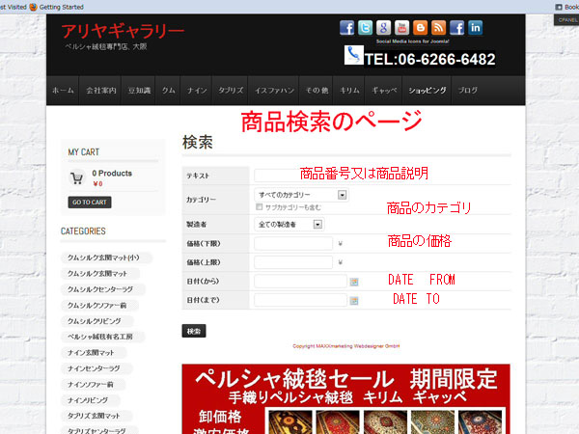The image size is (579, 434).
Task: Enable the サブカテゴリーも含む checkbox
Action: 260,206
